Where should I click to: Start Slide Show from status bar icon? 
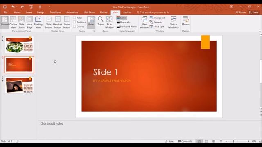221,141
